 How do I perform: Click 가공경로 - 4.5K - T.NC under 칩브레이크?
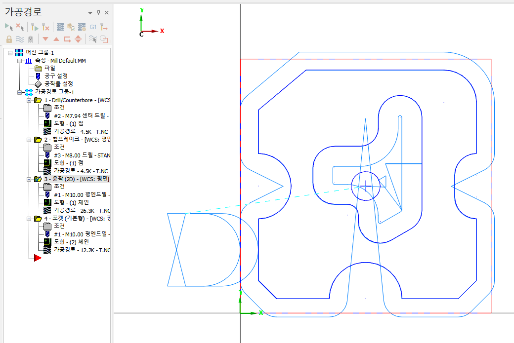click(x=81, y=171)
